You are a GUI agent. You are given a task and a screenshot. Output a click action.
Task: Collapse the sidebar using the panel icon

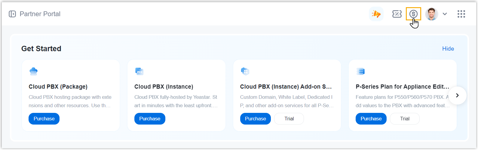[12, 14]
